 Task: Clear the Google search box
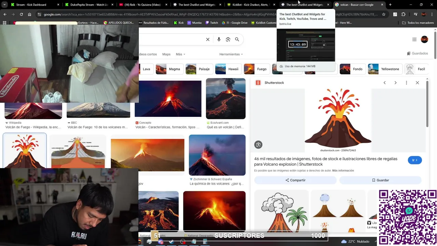point(208,39)
